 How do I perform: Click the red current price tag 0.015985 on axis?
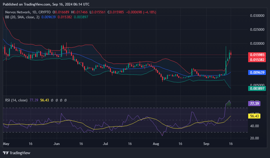tap(257, 55)
